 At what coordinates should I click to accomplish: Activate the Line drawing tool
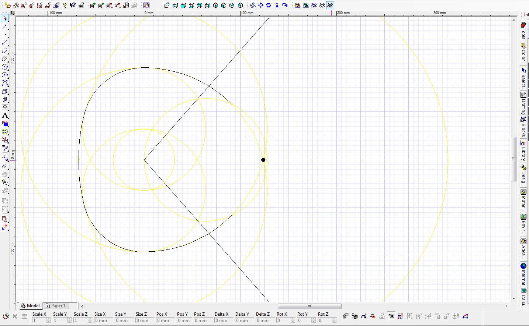5,42
